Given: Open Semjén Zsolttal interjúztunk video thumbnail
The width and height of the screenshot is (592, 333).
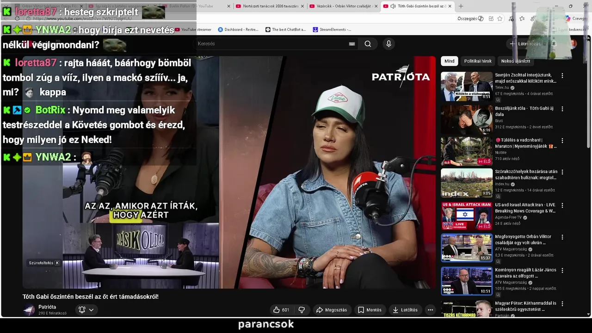Looking at the screenshot, I should pyautogui.click(x=467, y=86).
